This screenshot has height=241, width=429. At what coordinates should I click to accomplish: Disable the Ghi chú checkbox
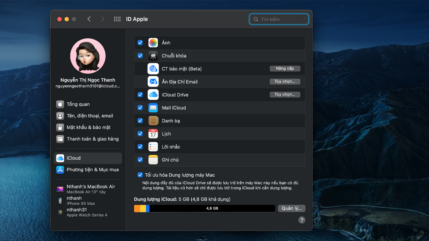pyautogui.click(x=140, y=160)
